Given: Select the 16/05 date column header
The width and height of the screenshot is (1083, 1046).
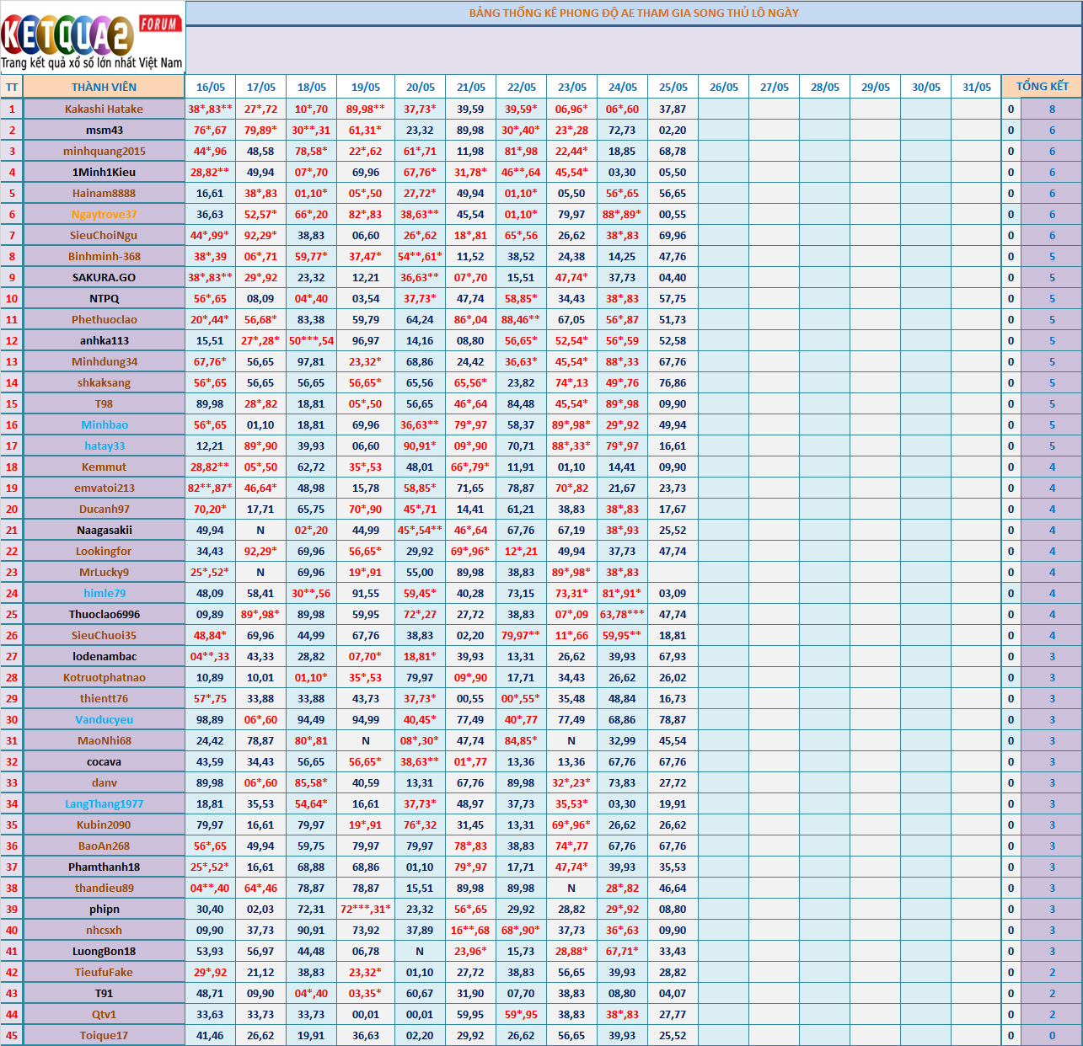Looking at the screenshot, I should (x=210, y=87).
